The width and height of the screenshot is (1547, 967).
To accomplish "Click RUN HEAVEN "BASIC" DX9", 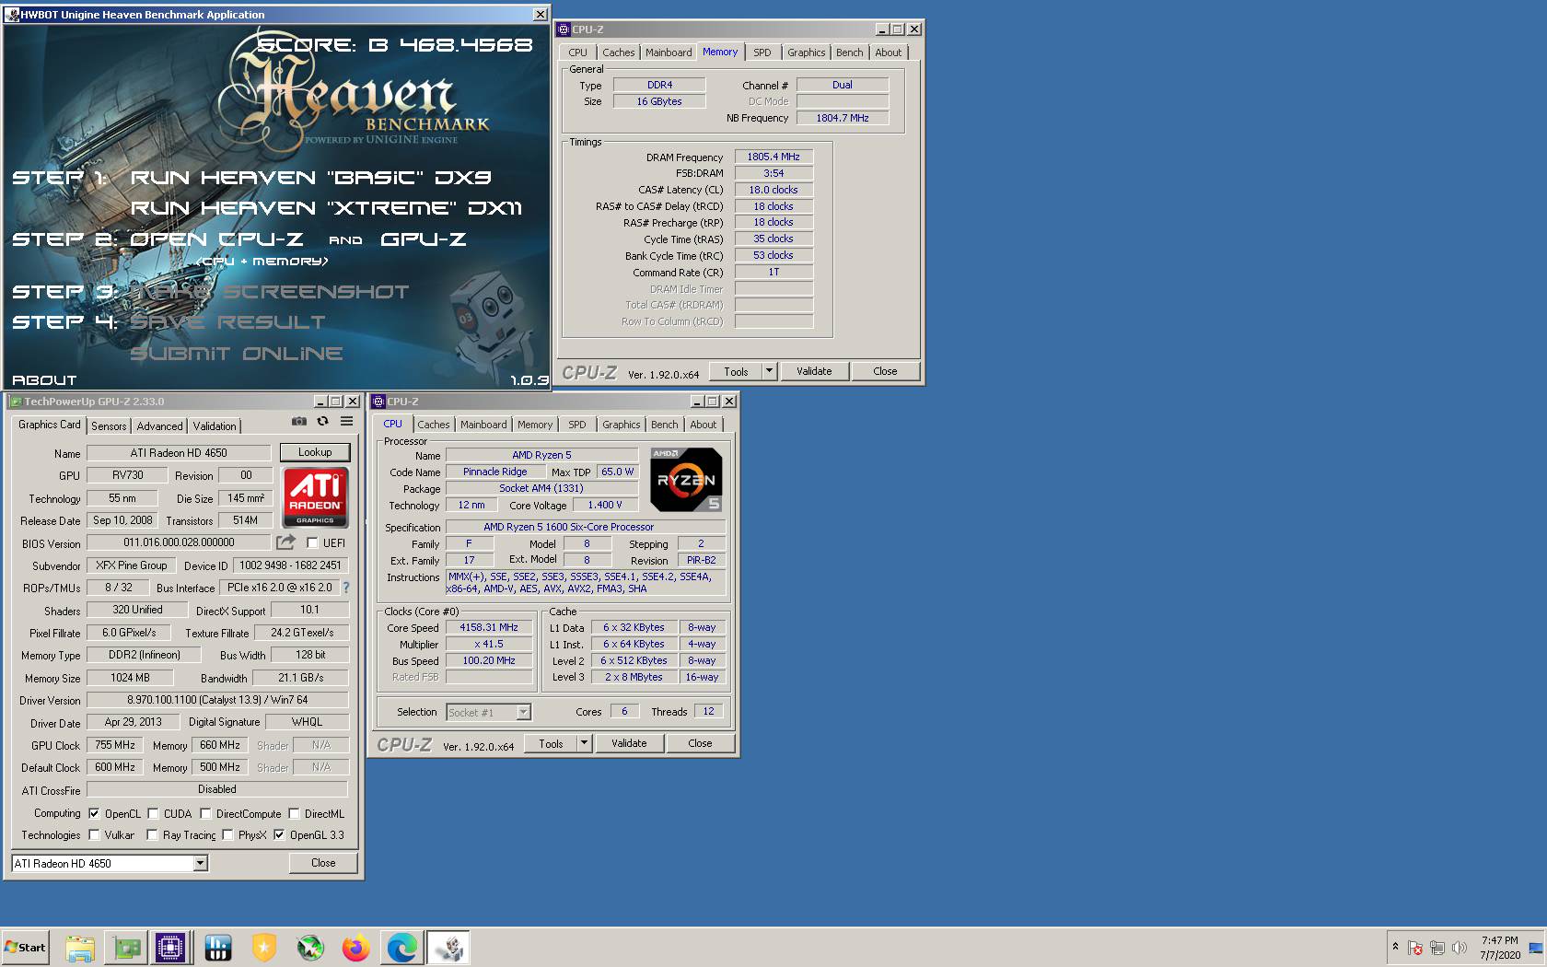I will (310, 178).
